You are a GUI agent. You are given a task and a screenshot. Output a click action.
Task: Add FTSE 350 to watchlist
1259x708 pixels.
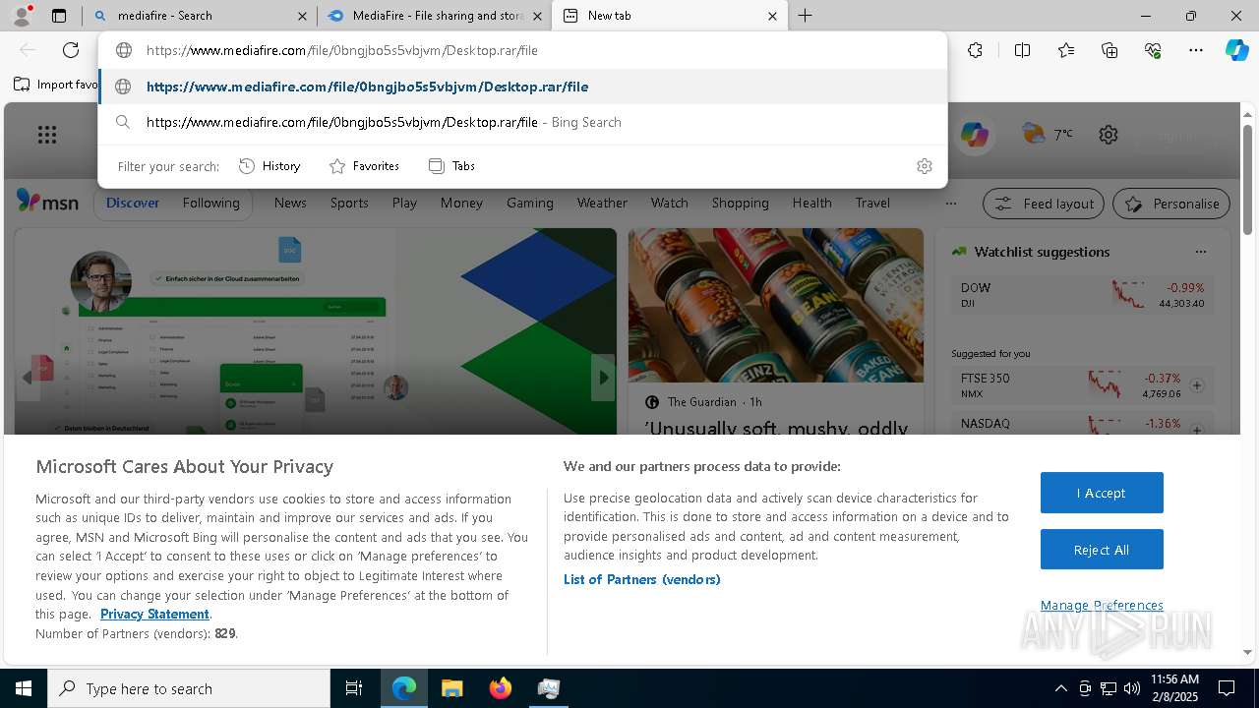coord(1197,385)
